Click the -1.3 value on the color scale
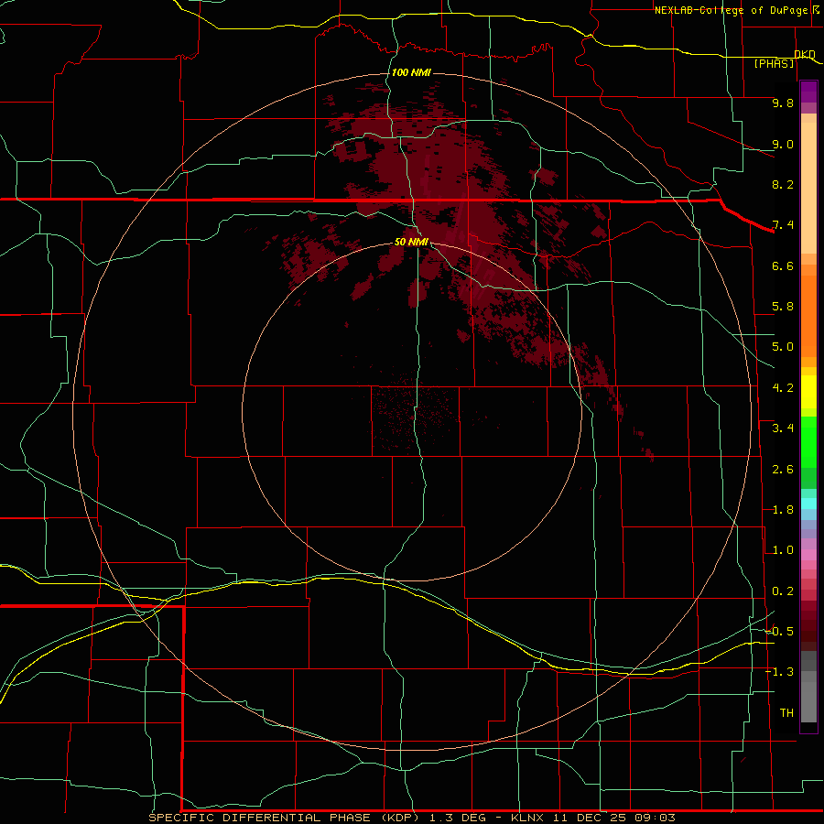The image size is (824, 824). (779, 672)
